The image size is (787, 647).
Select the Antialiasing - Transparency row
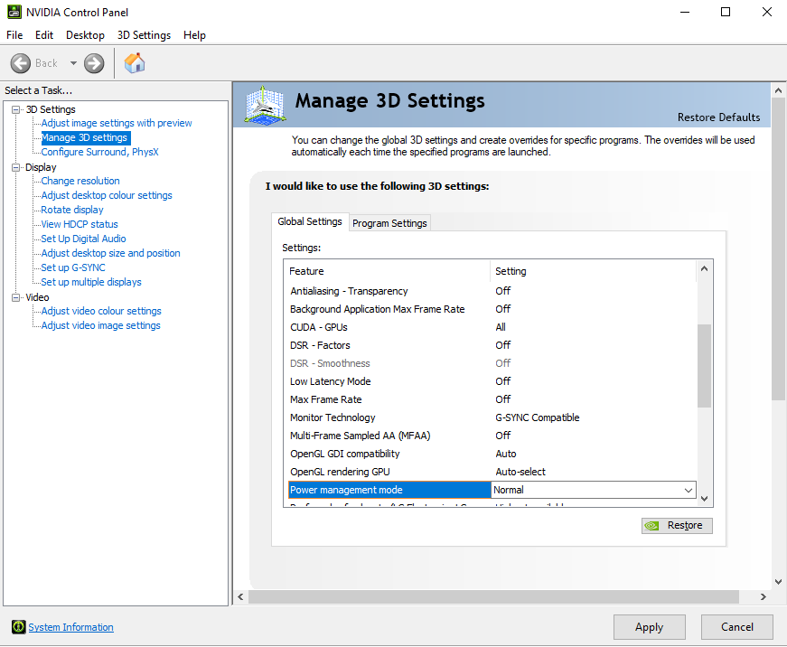click(x=492, y=291)
